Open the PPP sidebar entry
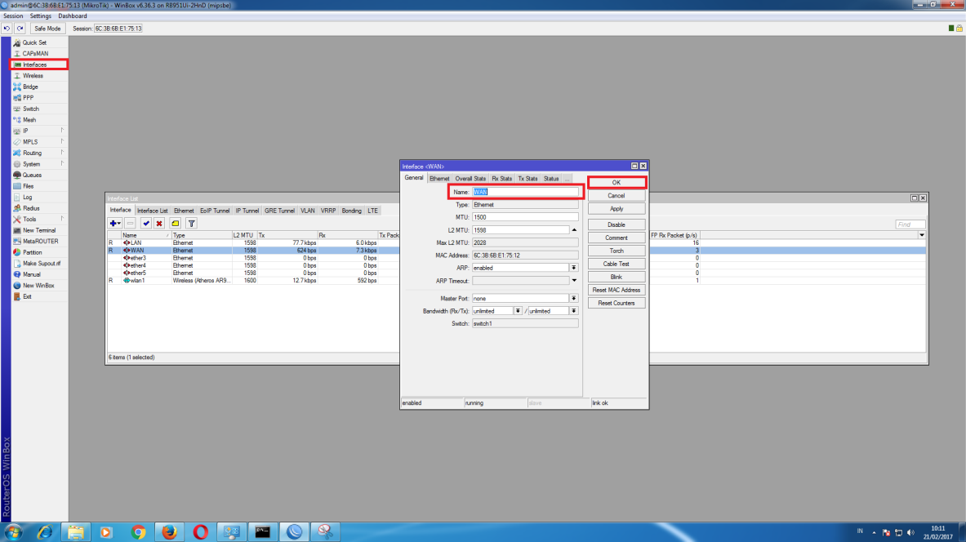966x542 pixels. click(28, 98)
